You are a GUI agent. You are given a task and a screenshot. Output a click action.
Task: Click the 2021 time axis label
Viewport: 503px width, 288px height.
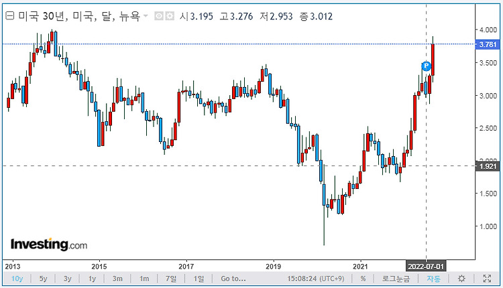tap(360, 267)
